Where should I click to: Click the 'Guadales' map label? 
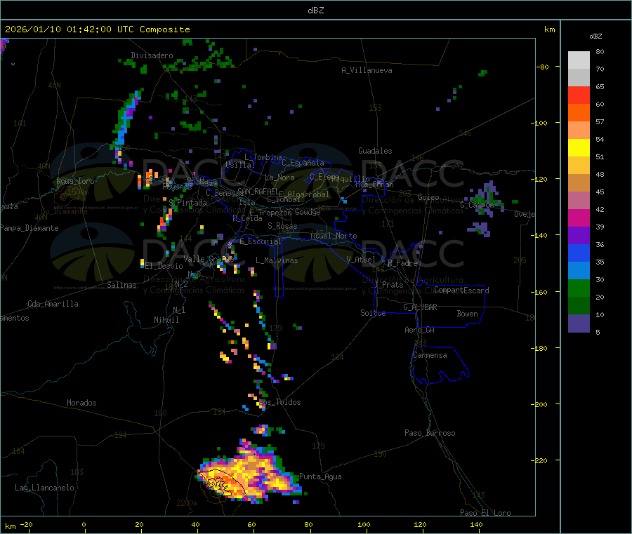coord(375,151)
